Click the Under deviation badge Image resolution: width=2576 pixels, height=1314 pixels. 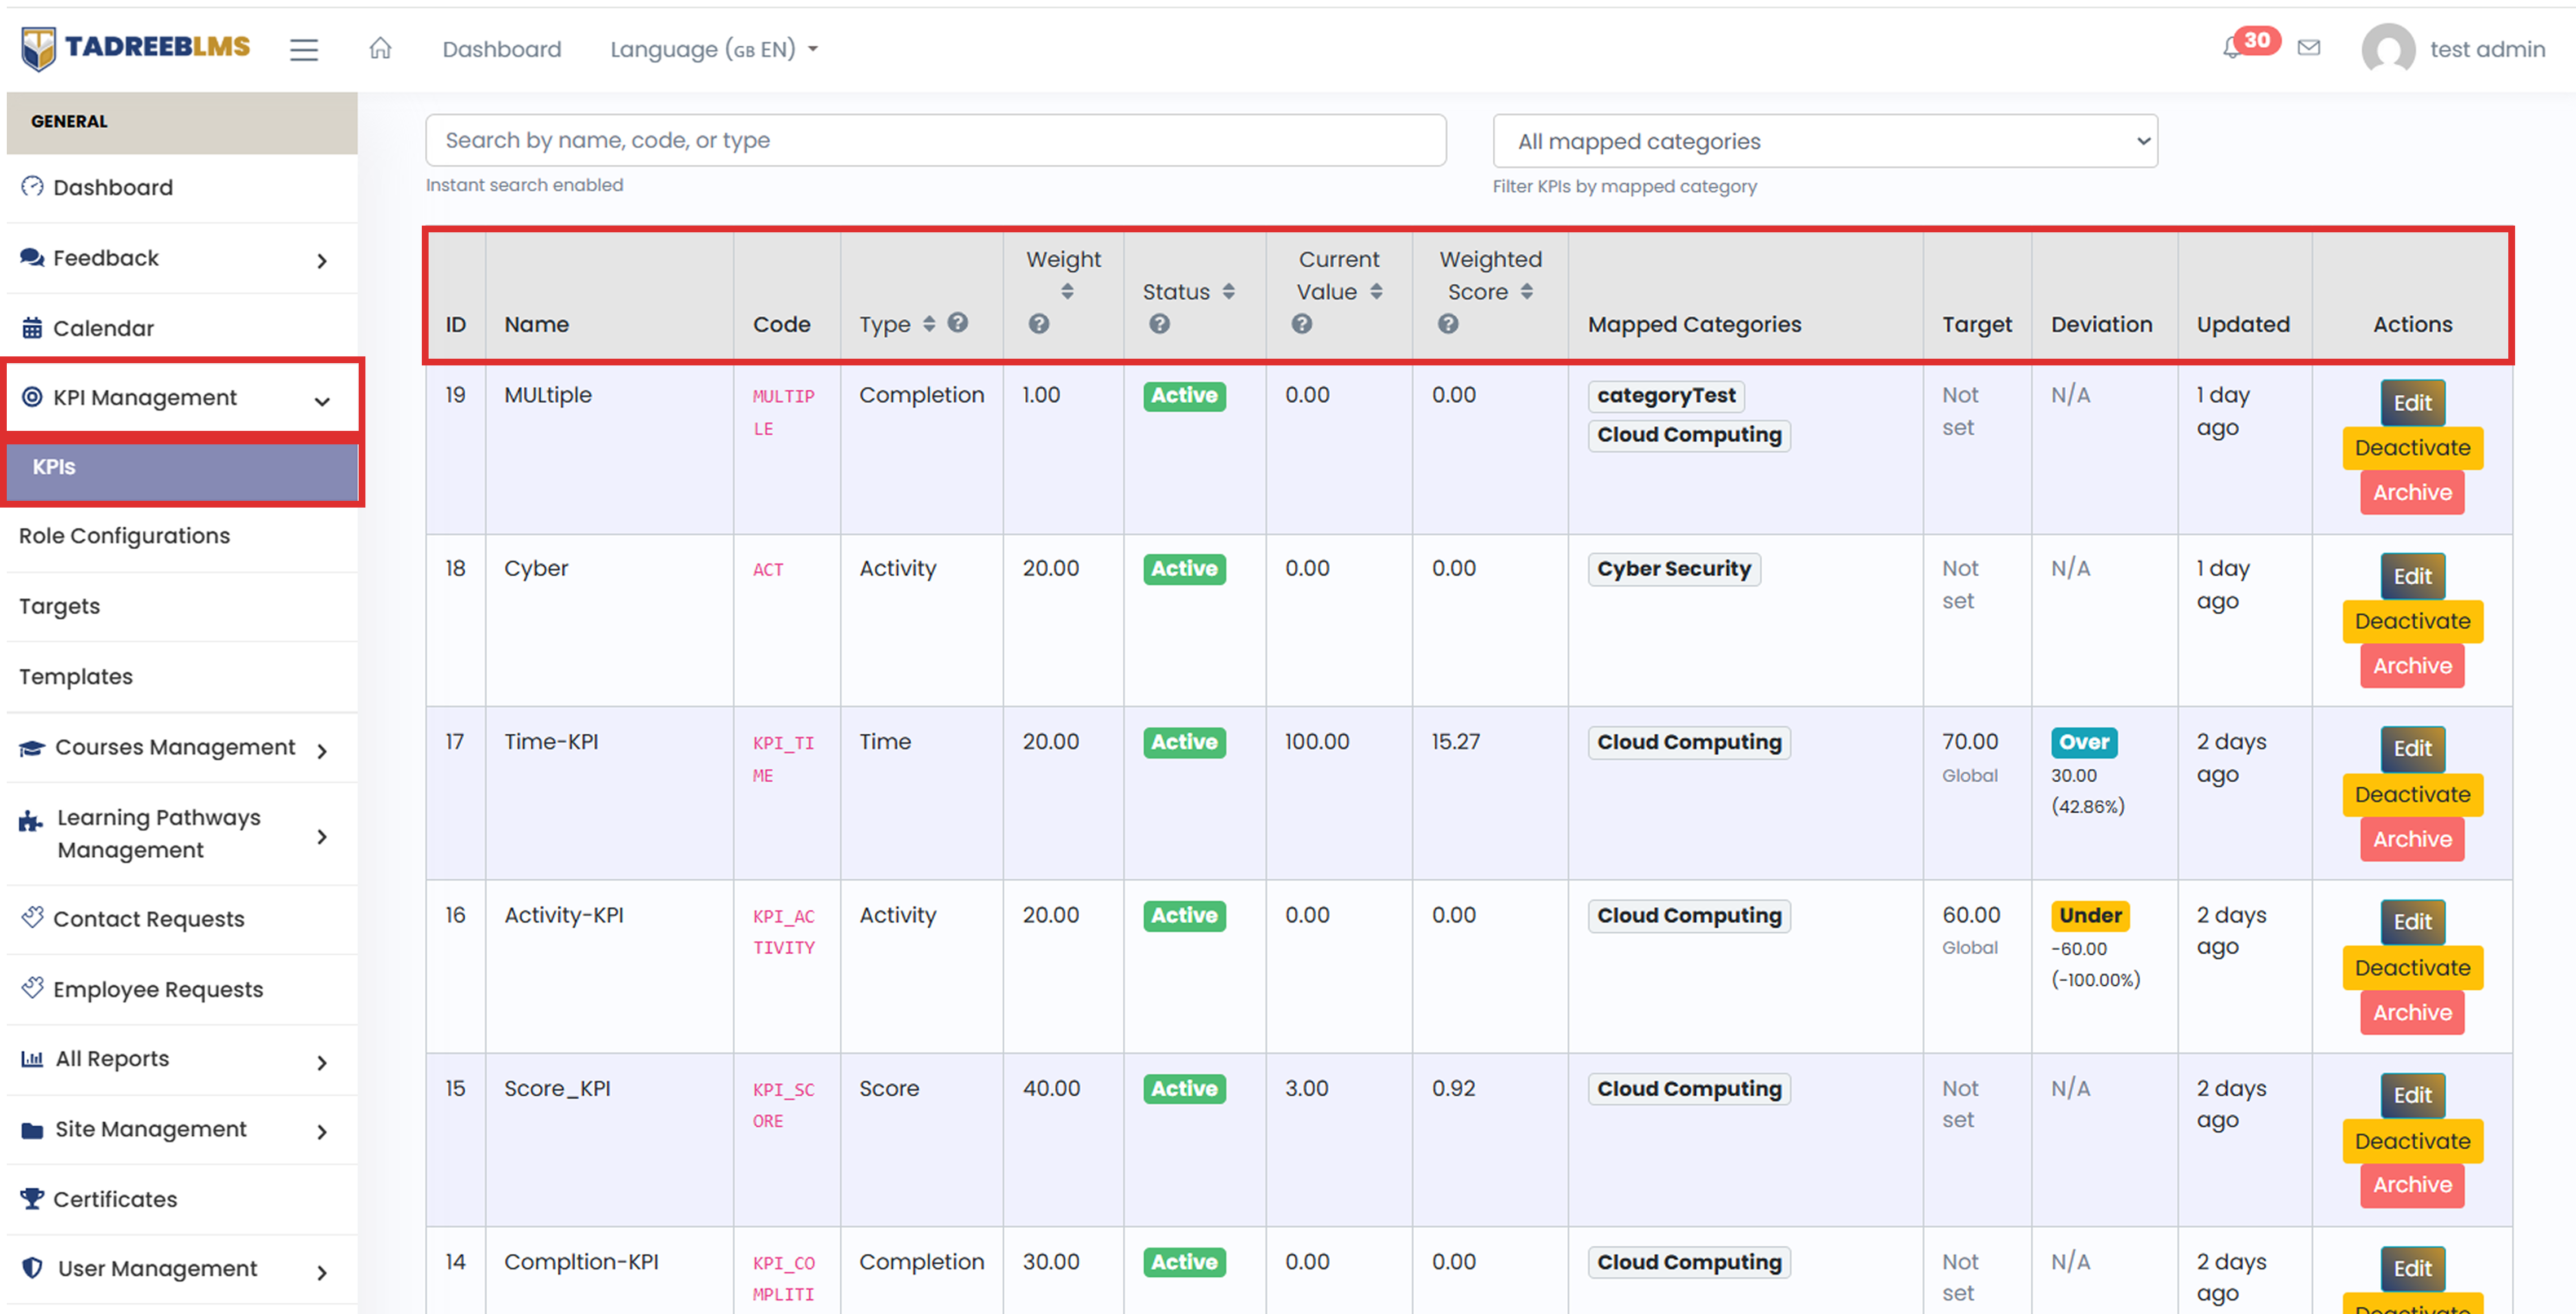2090,915
